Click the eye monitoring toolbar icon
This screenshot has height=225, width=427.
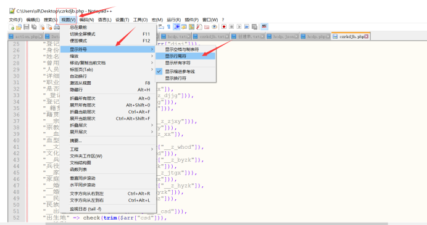tap(214, 27)
